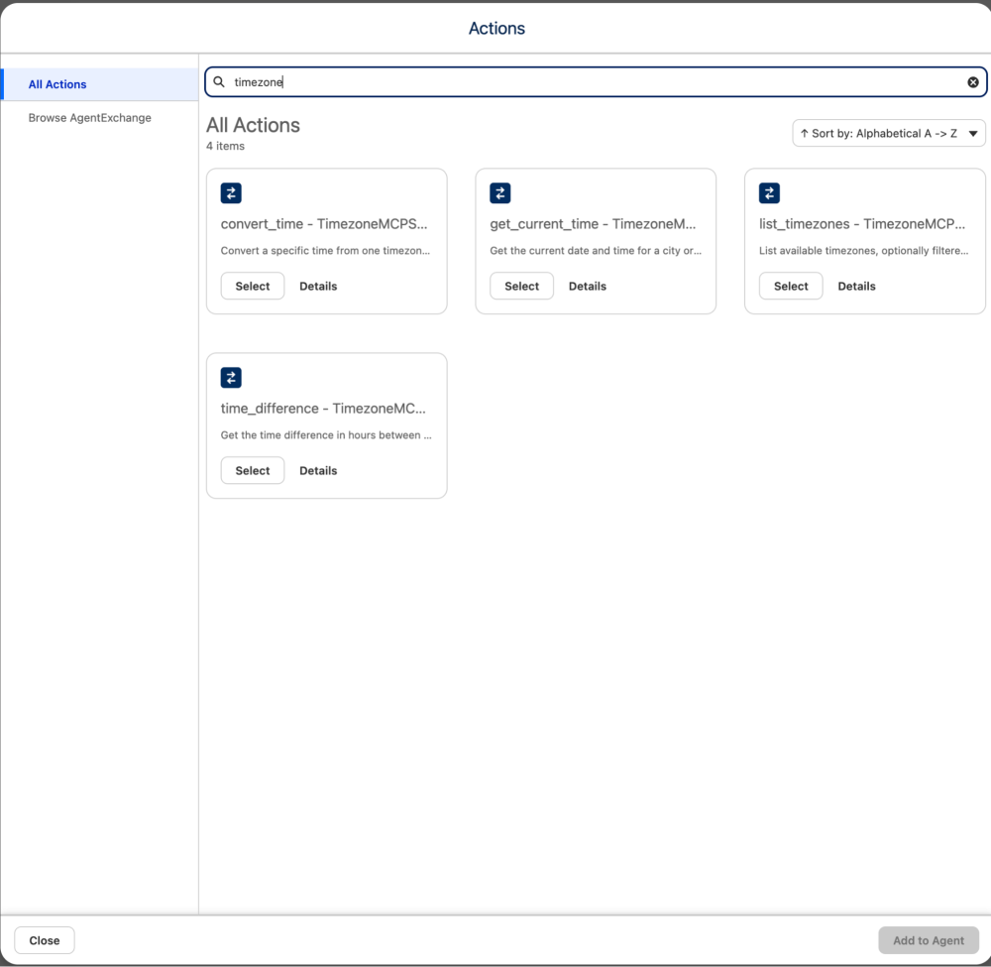Click the 'Get the current date' description

pyautogui.click(x=596, y=251)
